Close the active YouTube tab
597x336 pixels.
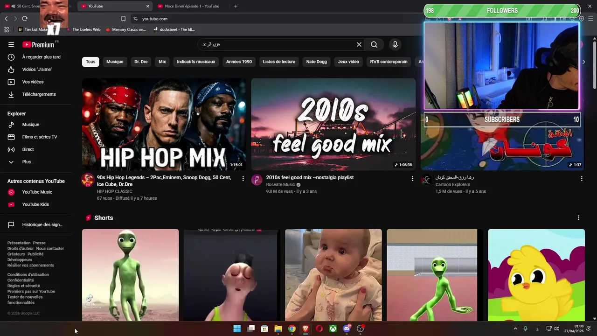click(x=148, y=6)
